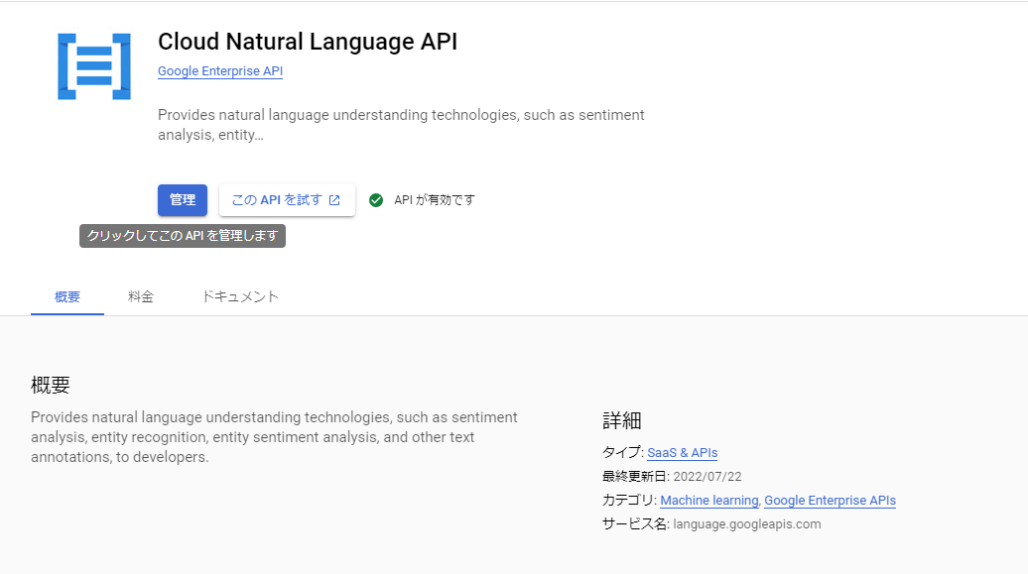1028x574 pixels.
Task: Click the API が有効です status label
Action: (x=434, y=199)
